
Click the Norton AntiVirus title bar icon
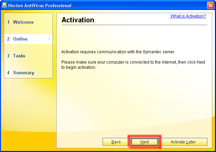point(4,6)
